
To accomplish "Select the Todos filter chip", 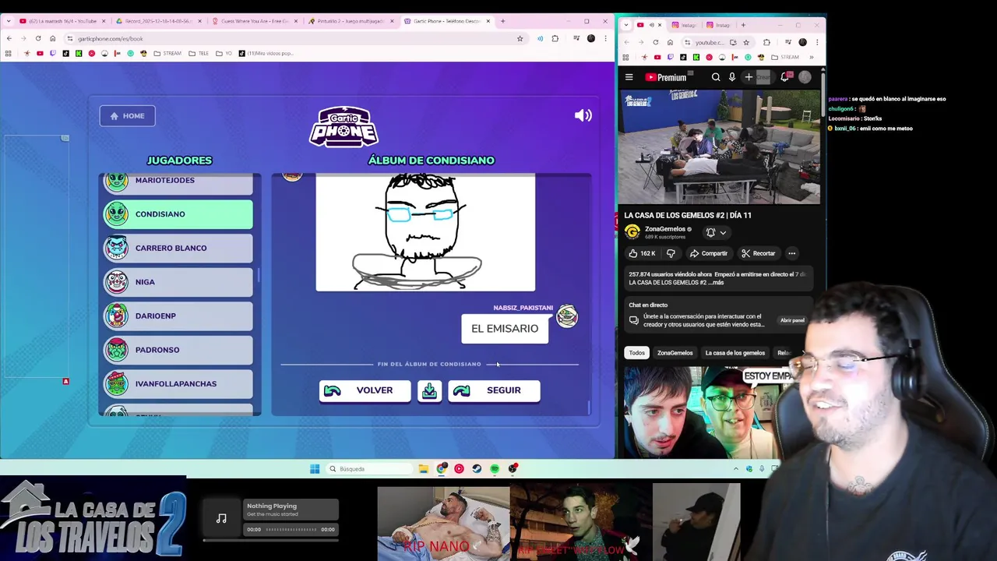I will pyautogui.click(x=637, y=353).
